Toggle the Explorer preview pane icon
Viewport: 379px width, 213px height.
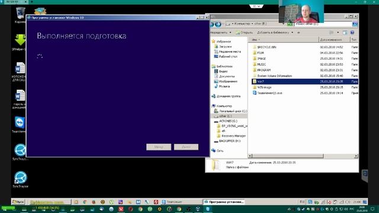pos(345,33)
